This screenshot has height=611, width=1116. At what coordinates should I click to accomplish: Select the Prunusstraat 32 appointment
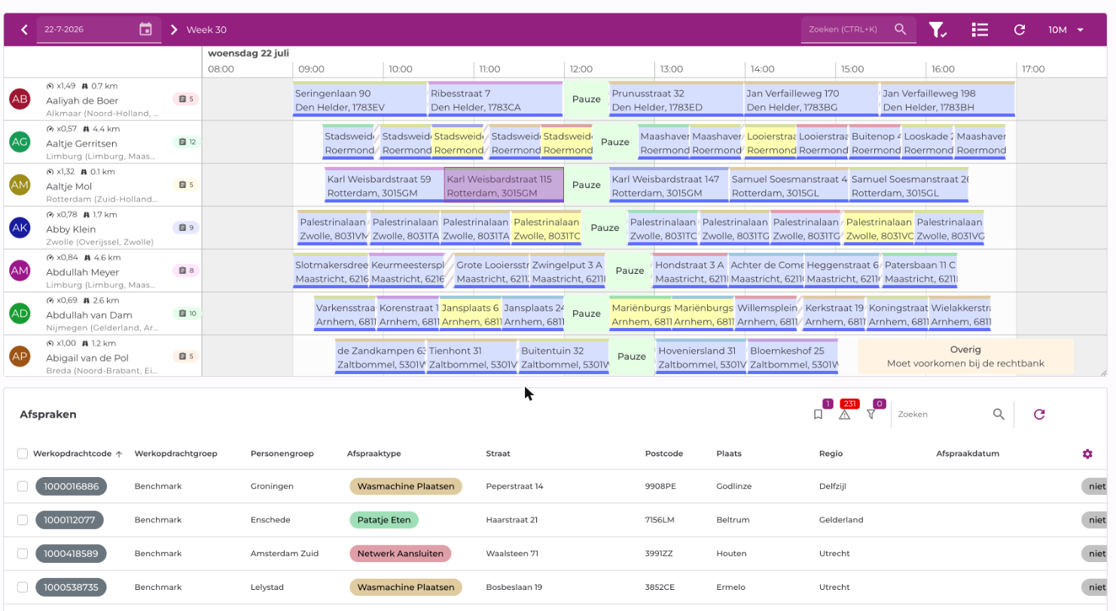point(676,99)
